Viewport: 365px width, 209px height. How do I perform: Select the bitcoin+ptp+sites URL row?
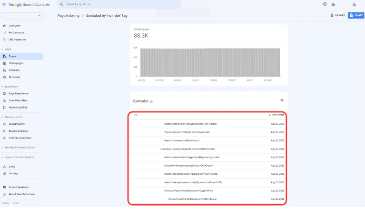click(207, 190)
